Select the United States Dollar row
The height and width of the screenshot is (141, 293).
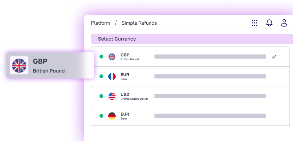coord(190,96)
